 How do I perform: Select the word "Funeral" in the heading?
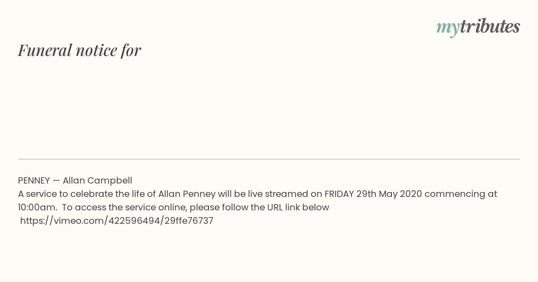[45, 50]
